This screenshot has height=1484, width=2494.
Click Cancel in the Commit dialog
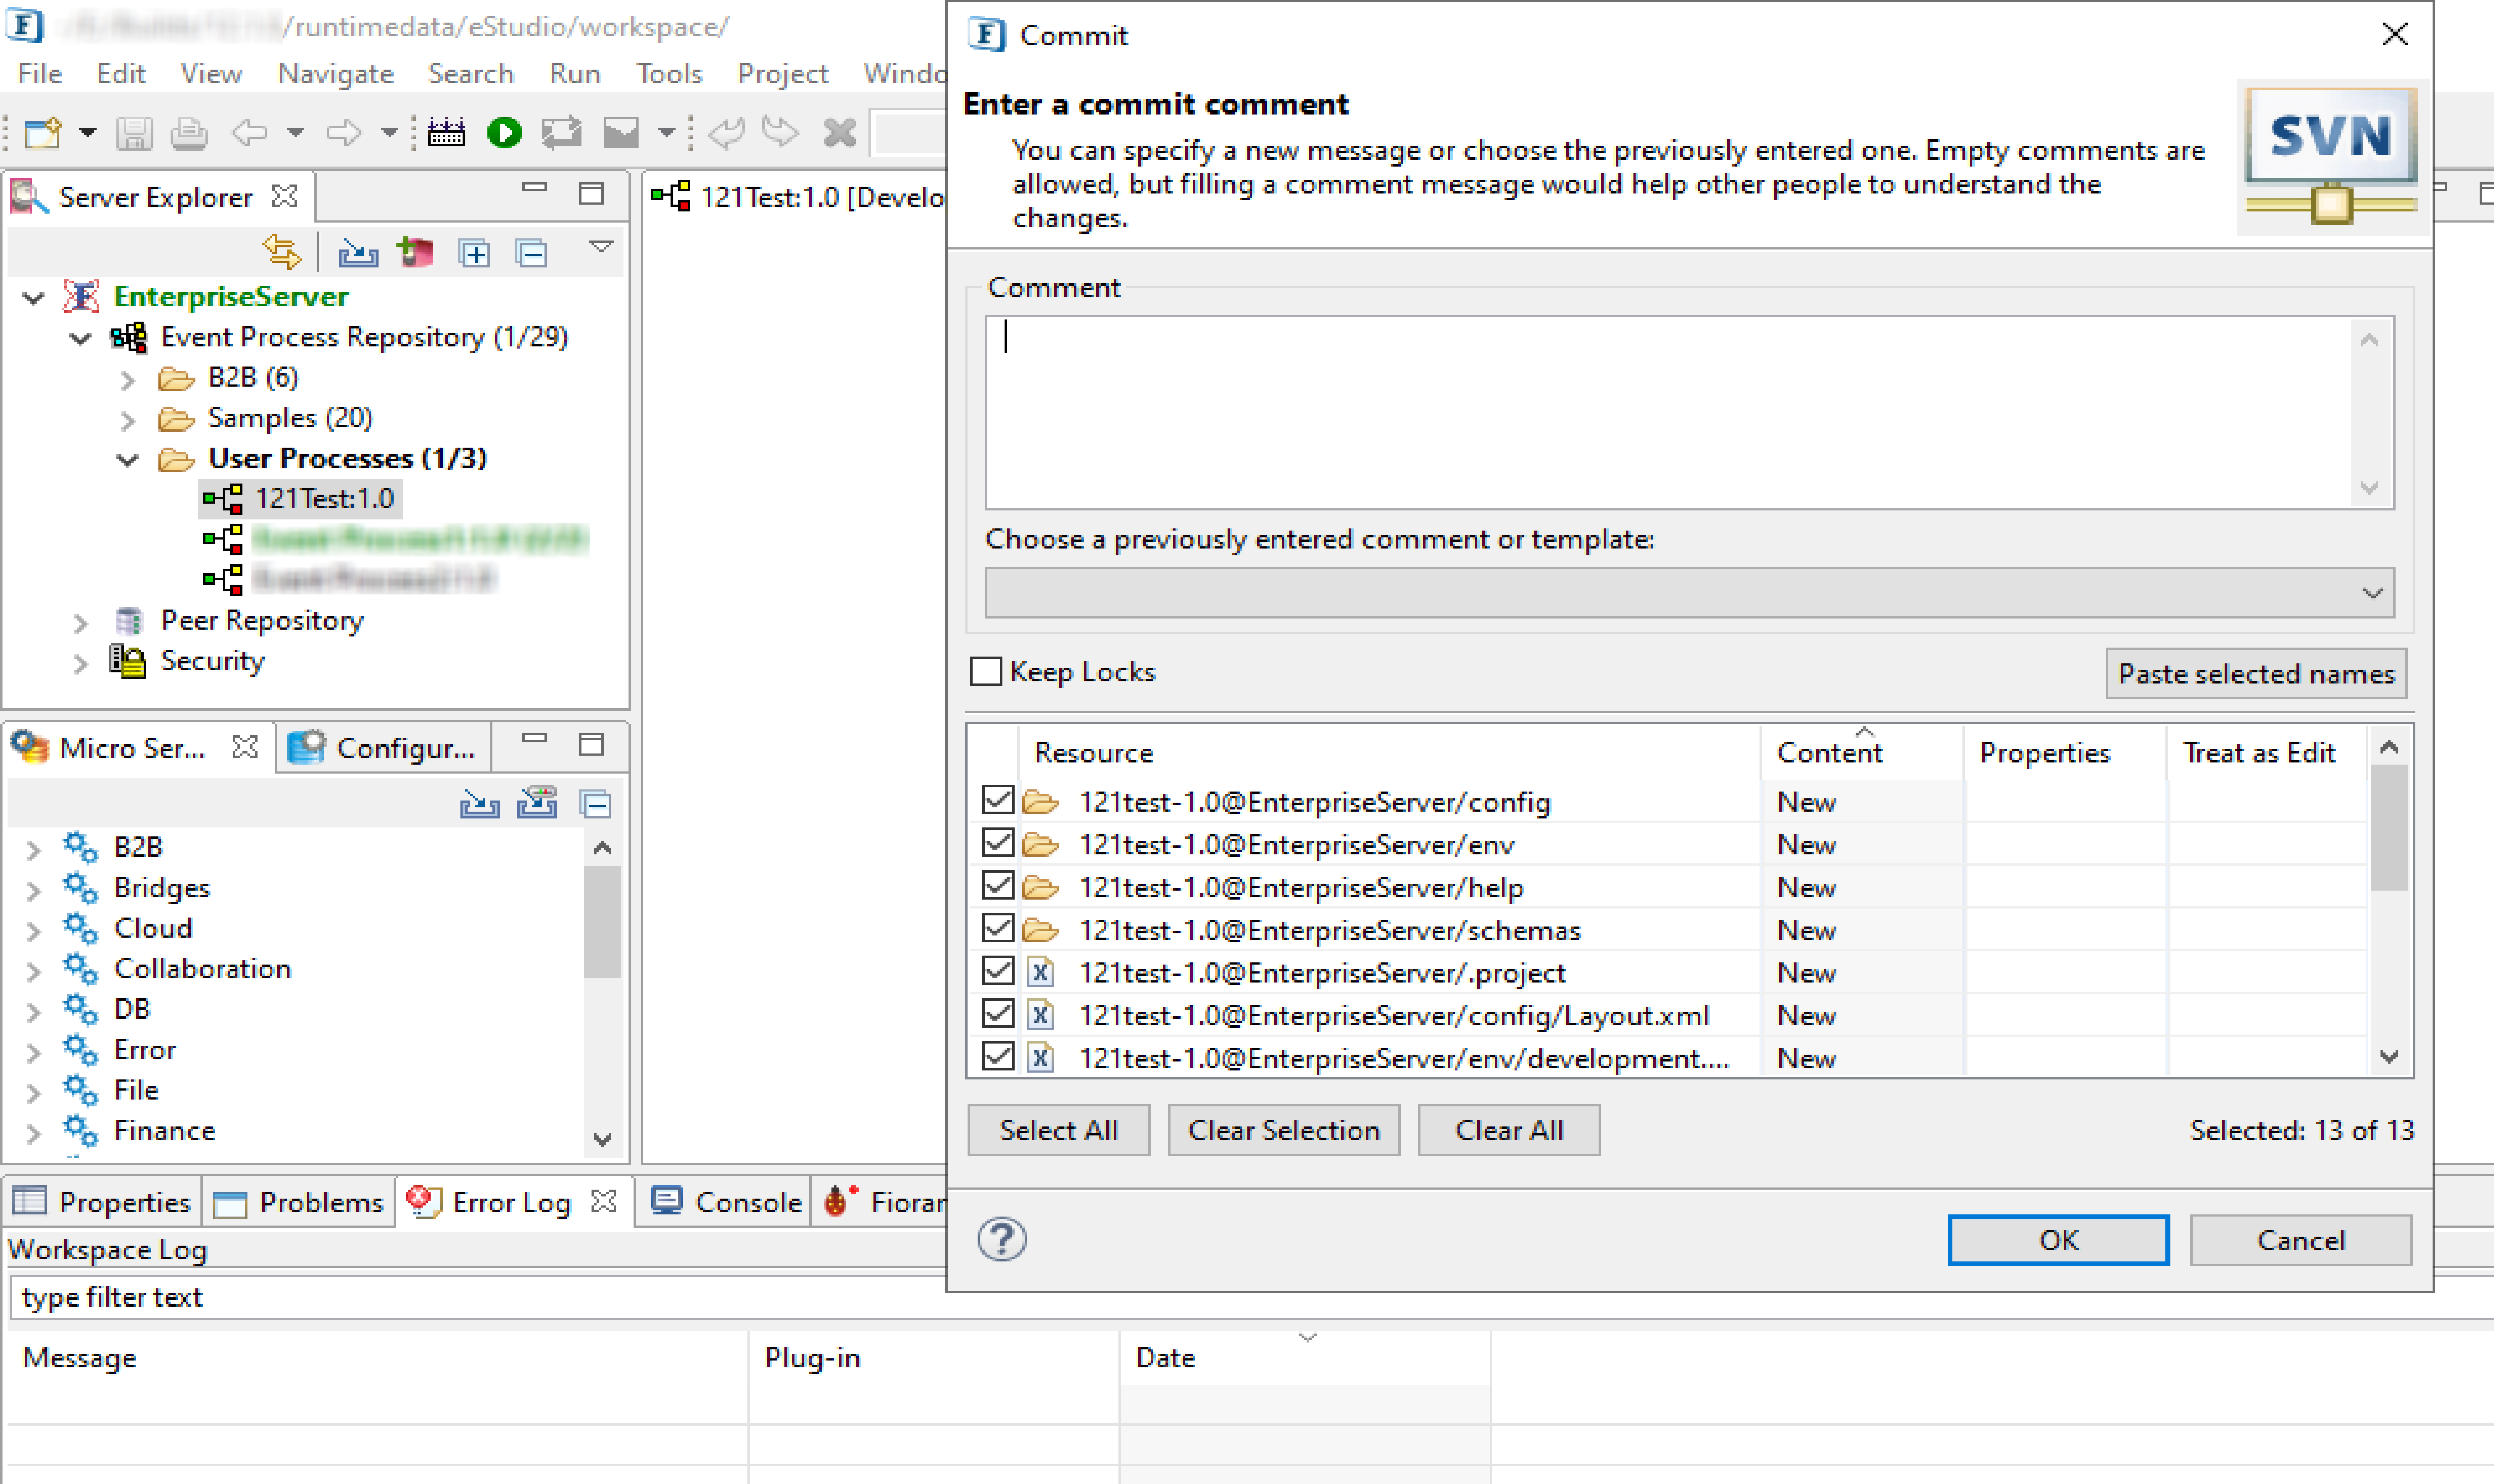coord(2300,1240)
